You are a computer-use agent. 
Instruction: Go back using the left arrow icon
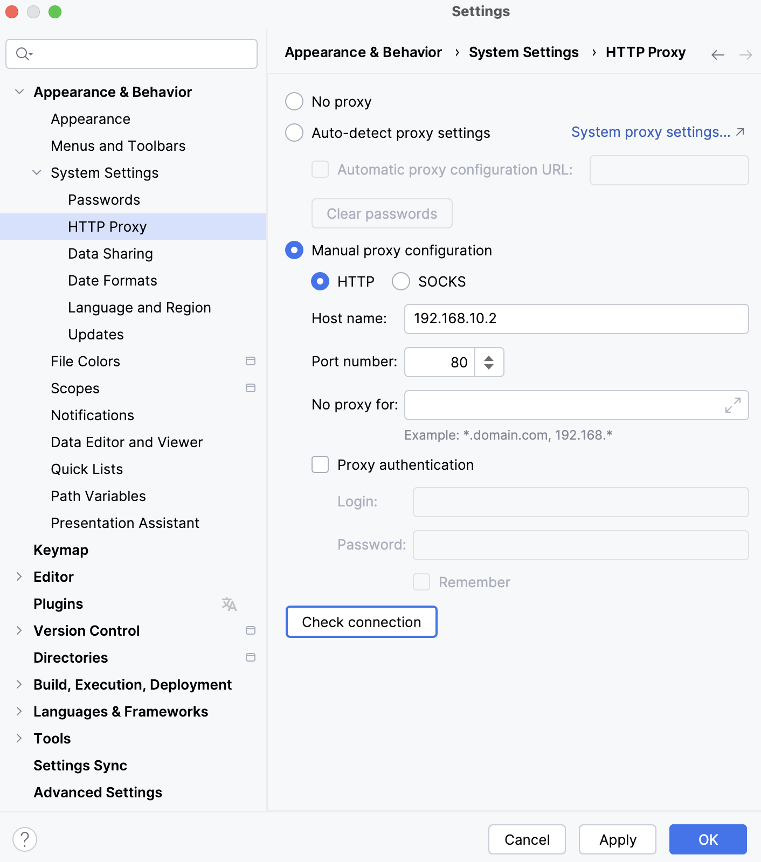click(x=717, y=55)
